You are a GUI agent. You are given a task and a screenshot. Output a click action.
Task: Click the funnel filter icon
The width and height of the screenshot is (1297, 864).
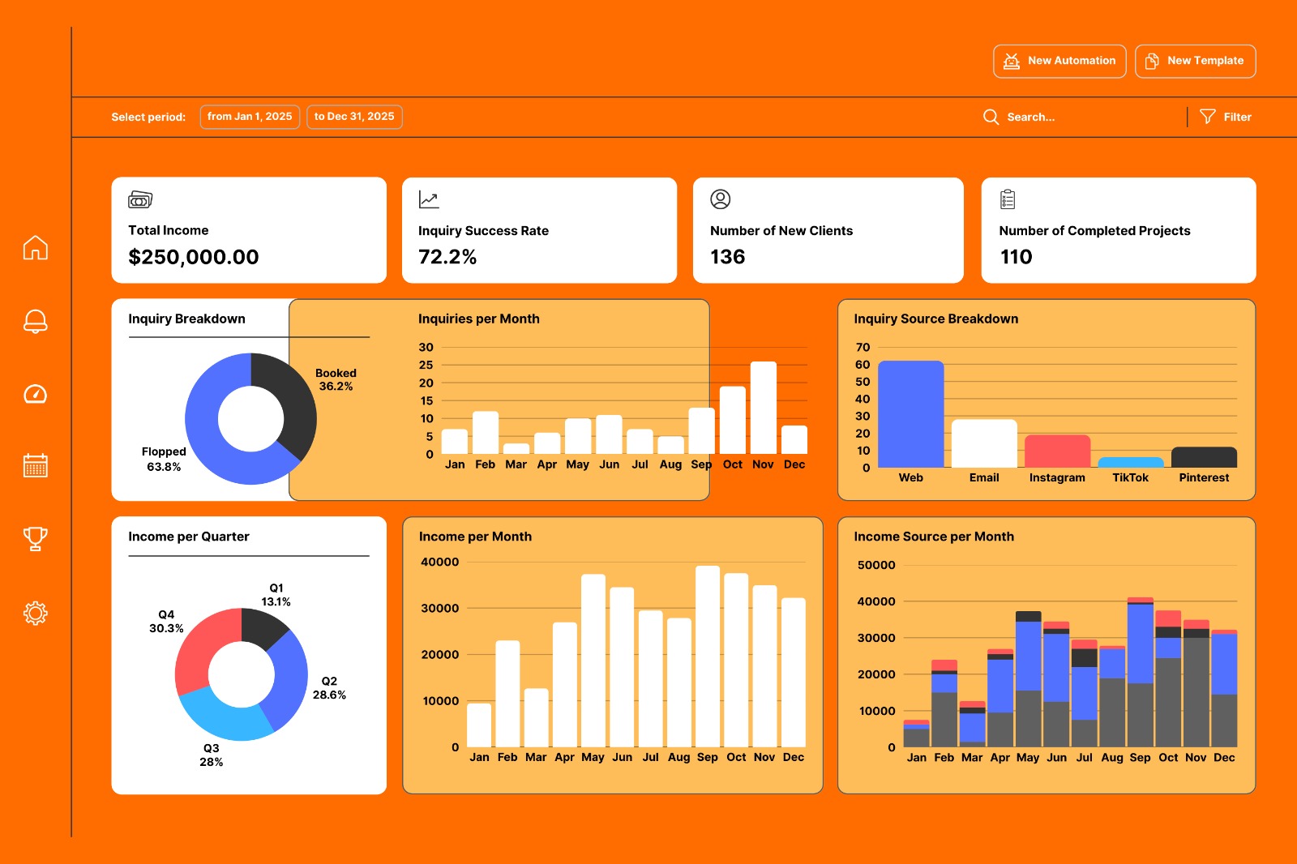coord(1207,117)
